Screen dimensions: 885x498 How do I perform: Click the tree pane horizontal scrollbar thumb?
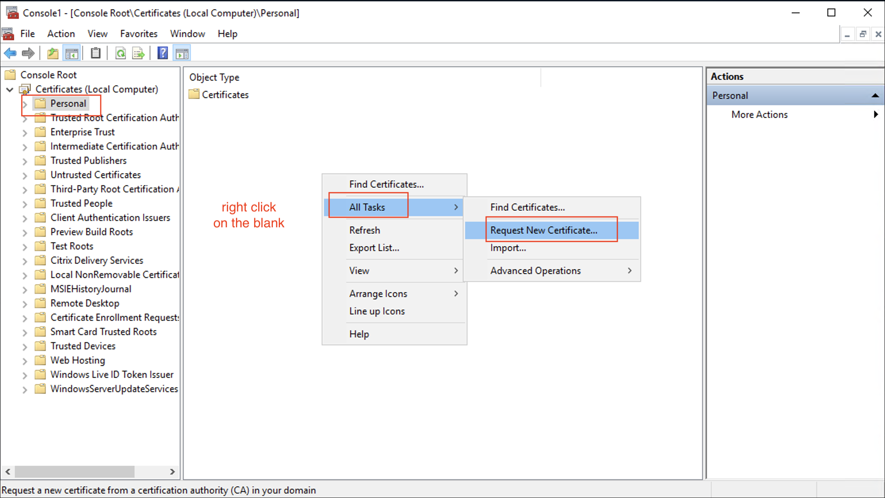coord(75,471)
